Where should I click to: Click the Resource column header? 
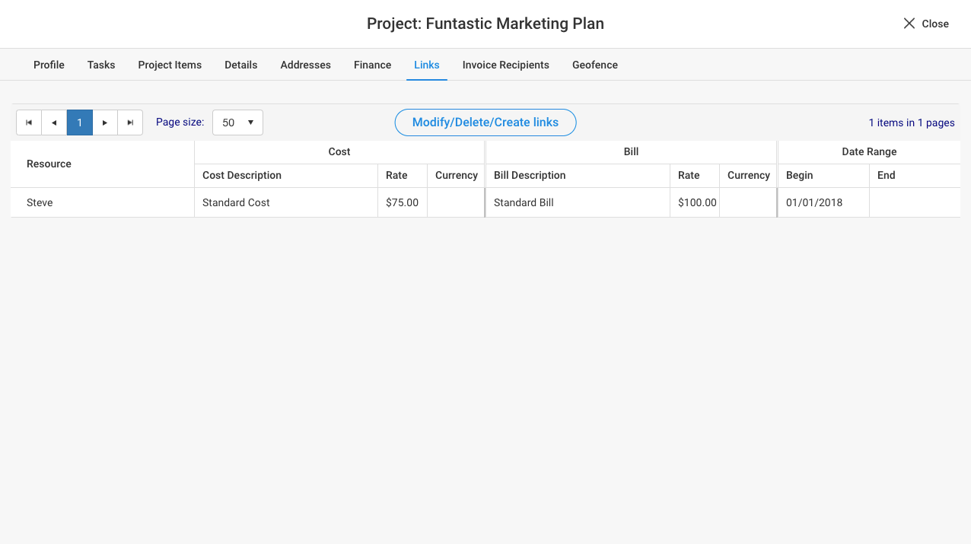[x=103, y=164]
